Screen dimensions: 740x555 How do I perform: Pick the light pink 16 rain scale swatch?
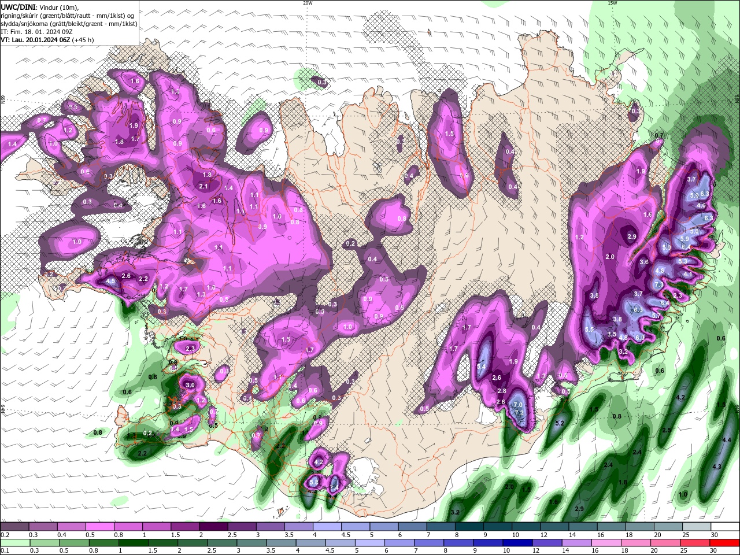[x=606, y=543]
